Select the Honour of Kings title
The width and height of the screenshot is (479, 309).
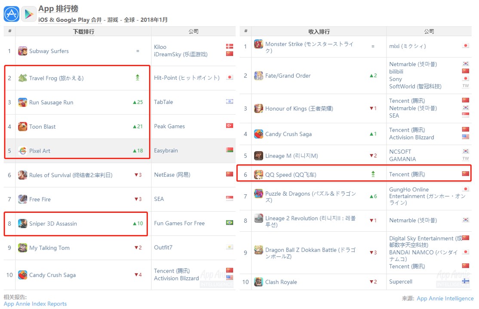[299, 109]
